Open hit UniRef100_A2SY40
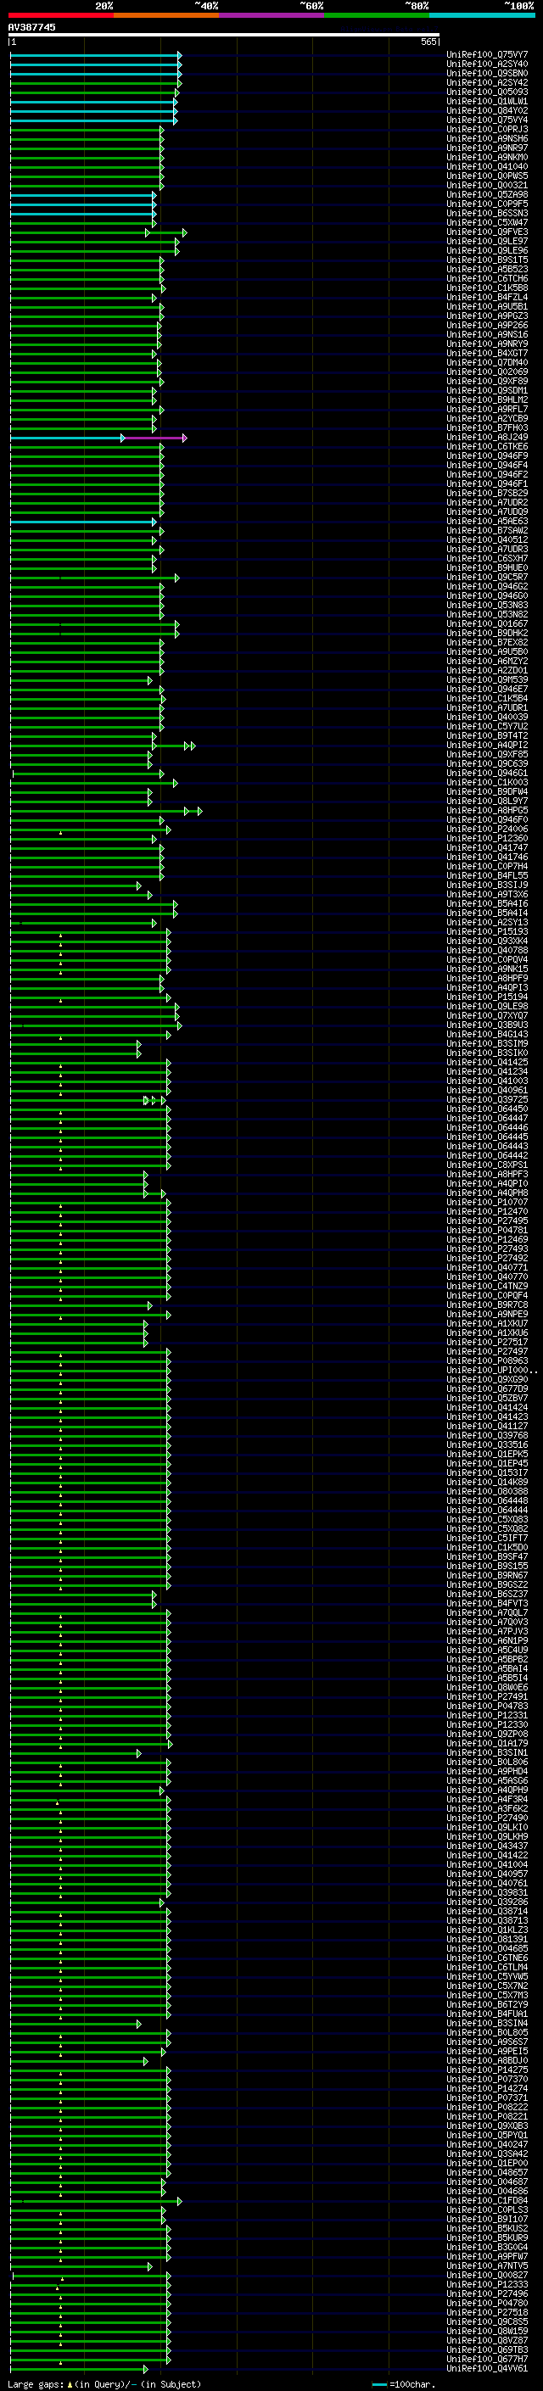543x2391 pixels. point(487,64)
